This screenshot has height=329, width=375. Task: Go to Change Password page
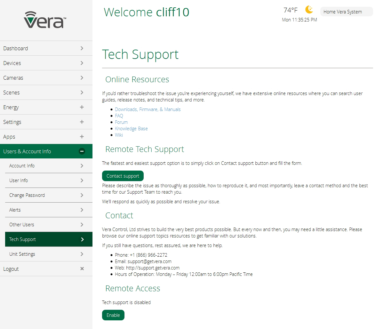(x=27, y=195)
